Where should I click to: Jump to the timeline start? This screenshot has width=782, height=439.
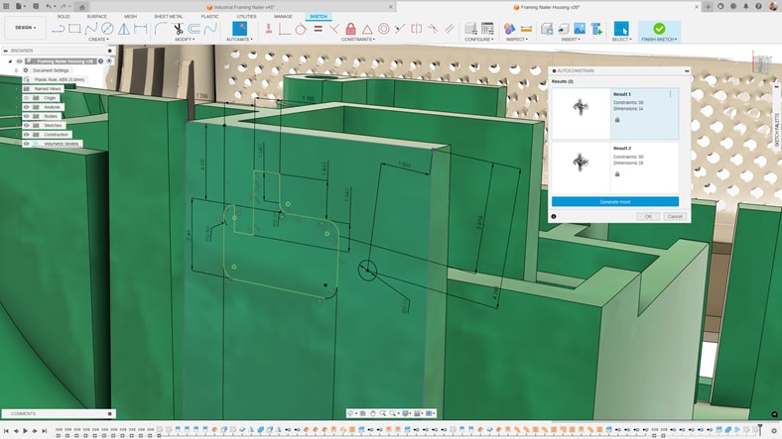click(6, 430)
